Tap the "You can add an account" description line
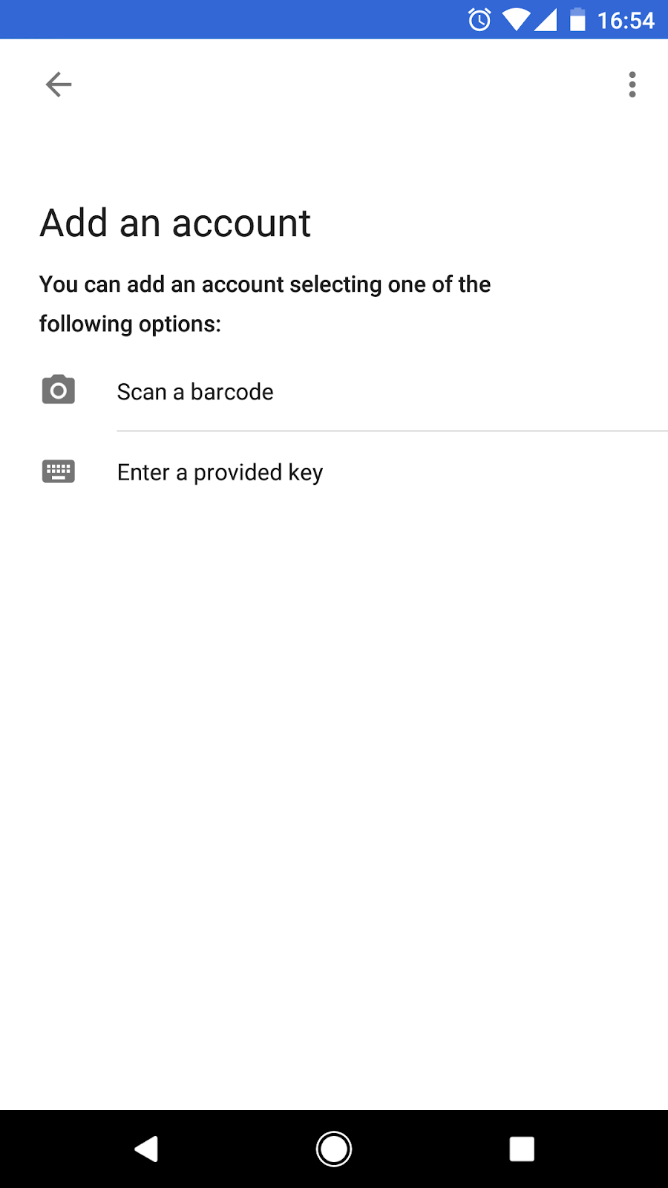 pyautogui.click(x=265, y=284)
